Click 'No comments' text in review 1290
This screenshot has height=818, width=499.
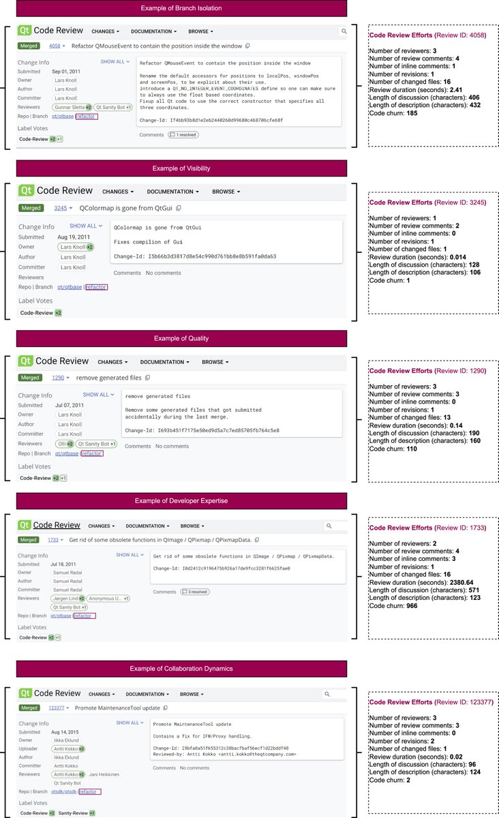pyautogui.click(x=172, y=446)
